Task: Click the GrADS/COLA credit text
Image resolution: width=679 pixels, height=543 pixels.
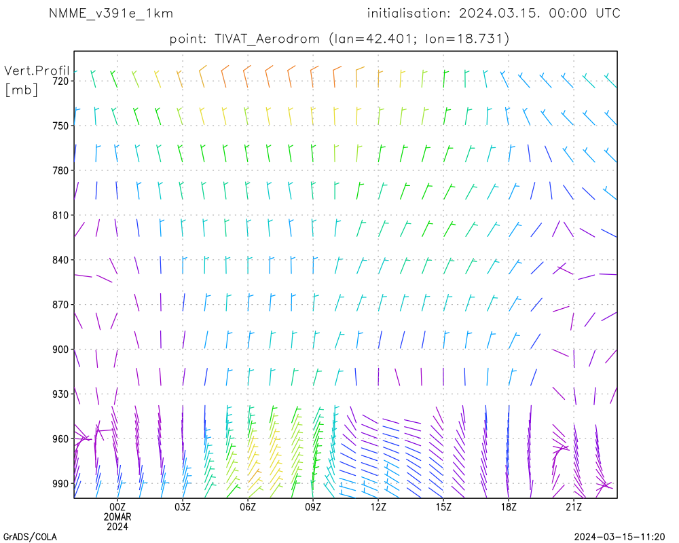Action: (x=30, y=538)
